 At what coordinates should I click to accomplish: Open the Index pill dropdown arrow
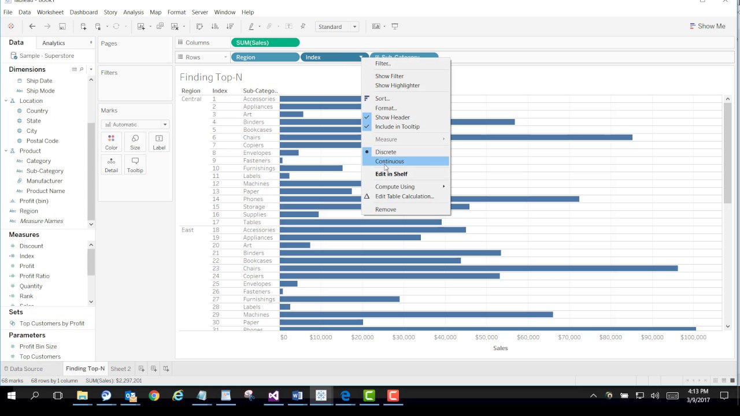pos(361,57)
